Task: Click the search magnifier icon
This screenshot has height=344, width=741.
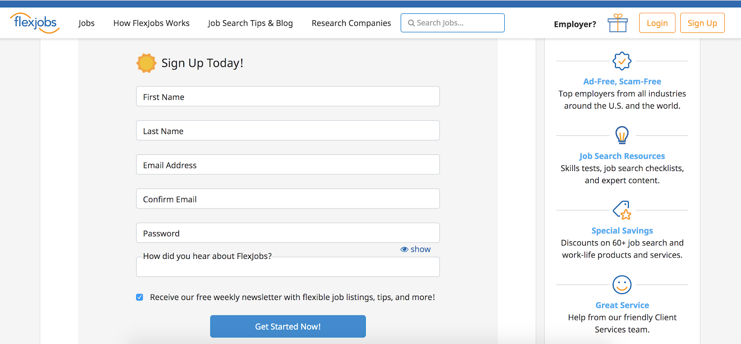Action: point(411,23)
